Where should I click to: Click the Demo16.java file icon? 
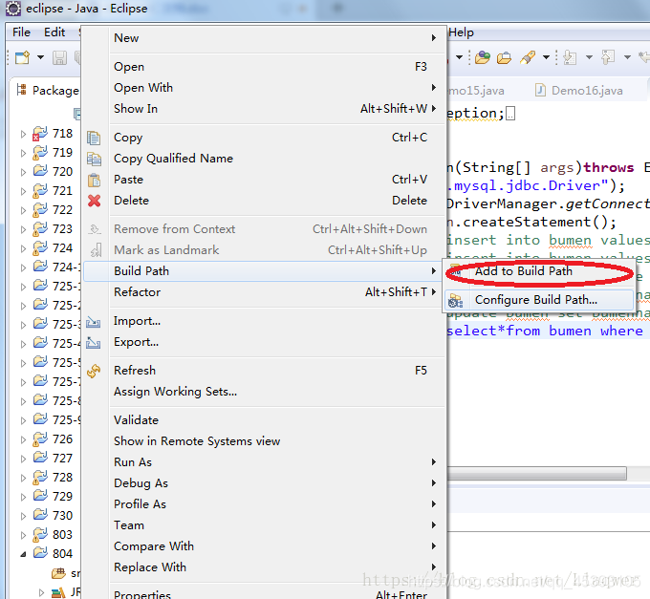pyautogui.click(x=540, y=90)
